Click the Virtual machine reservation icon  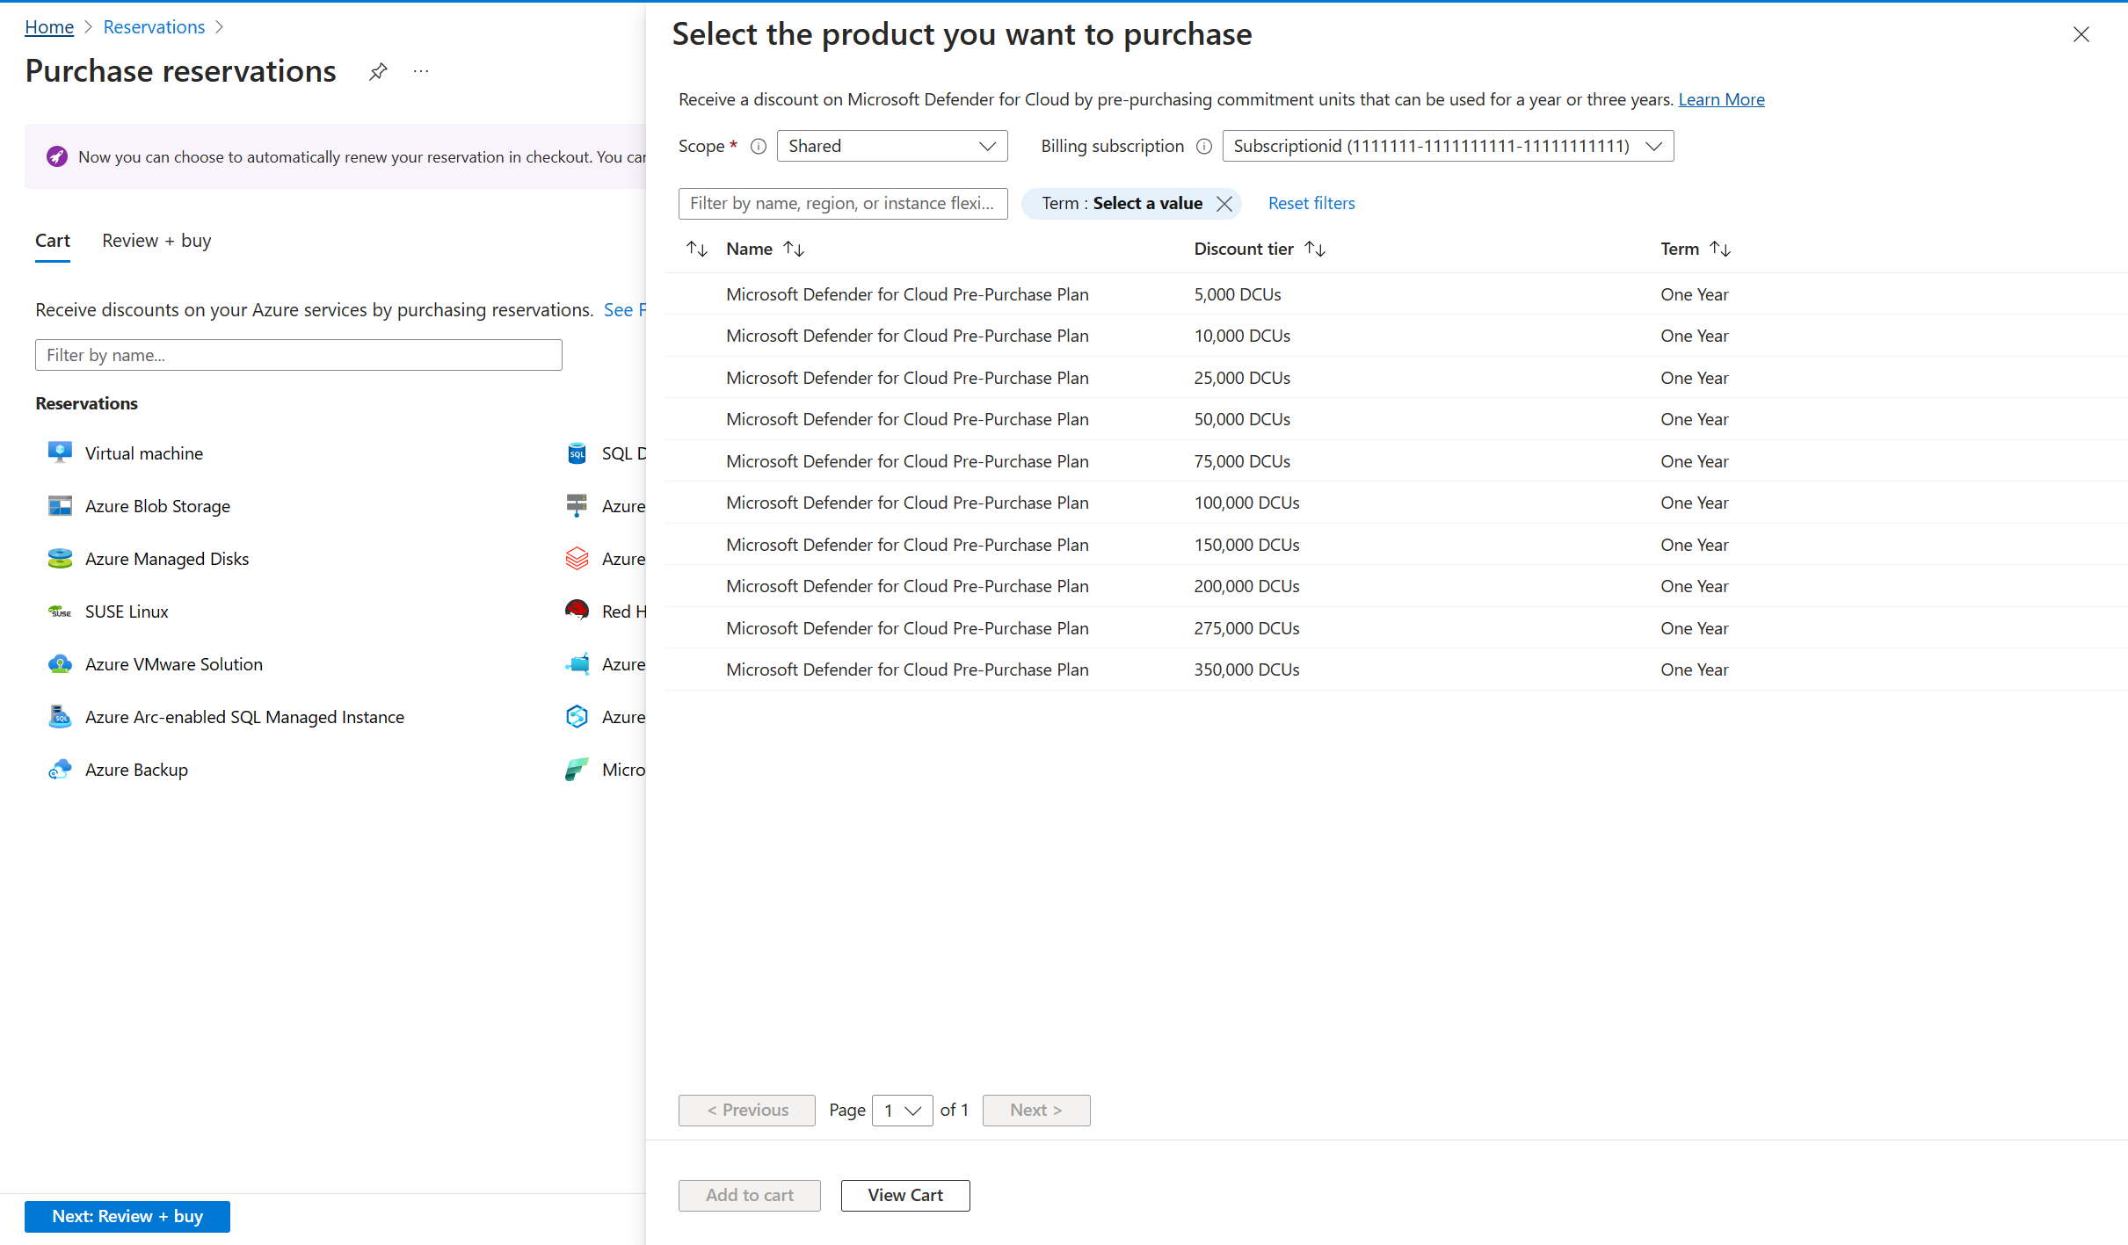coord(60,453)
